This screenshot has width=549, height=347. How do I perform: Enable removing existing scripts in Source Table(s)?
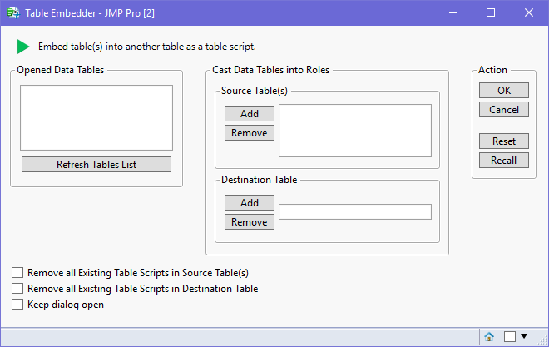18,272
